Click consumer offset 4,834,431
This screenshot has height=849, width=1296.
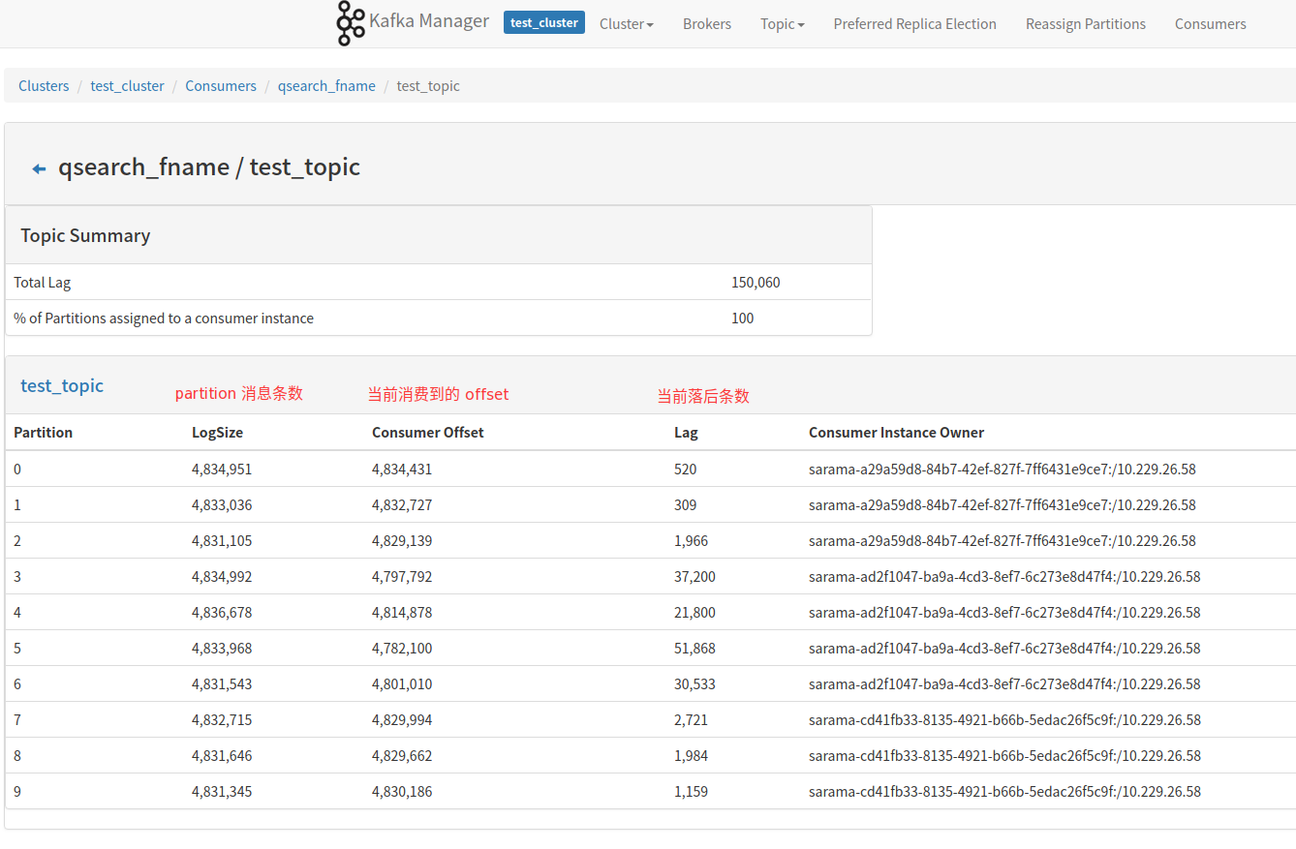(x=402, y=470)
